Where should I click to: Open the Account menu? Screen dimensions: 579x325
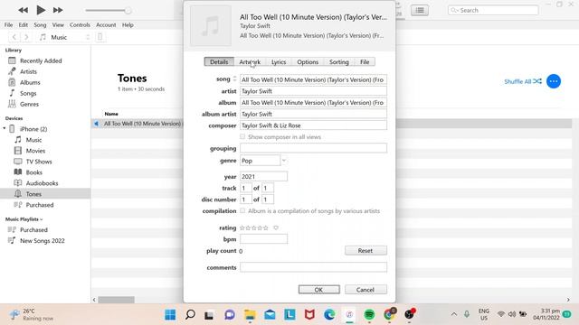point(106,25)
